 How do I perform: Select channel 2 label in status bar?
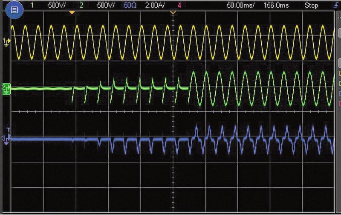tap(81, 6)
